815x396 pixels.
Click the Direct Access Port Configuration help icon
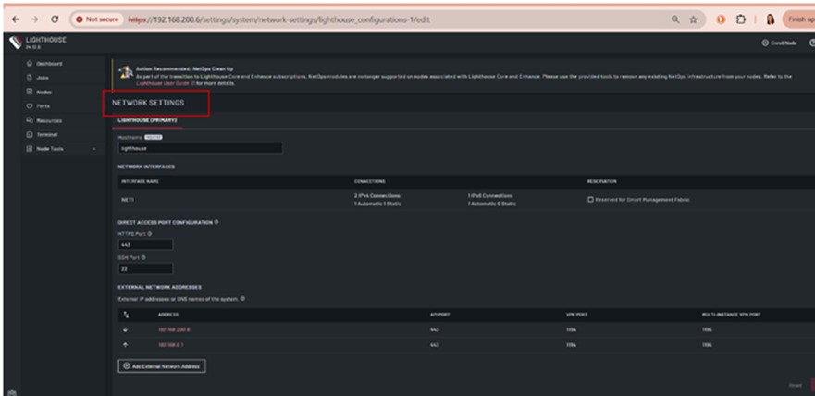click(x=216, y=222)
